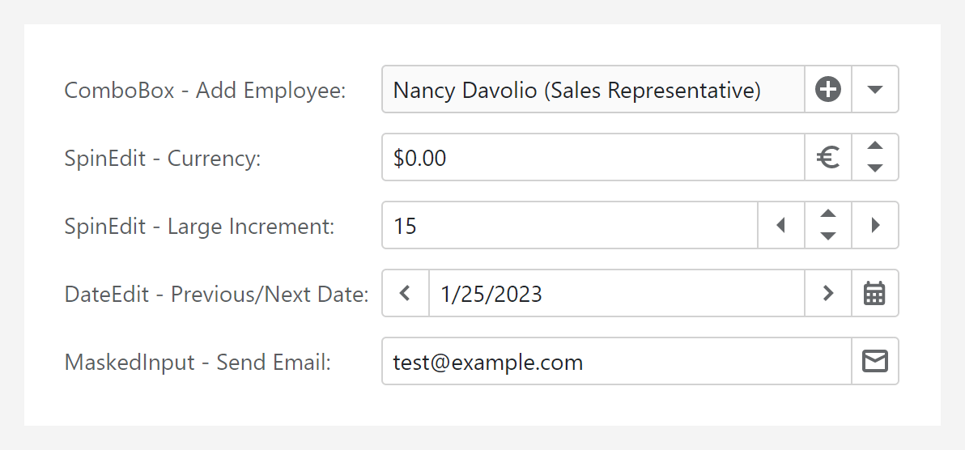
Task: Click the euro currency icon button
Action: 828,158
